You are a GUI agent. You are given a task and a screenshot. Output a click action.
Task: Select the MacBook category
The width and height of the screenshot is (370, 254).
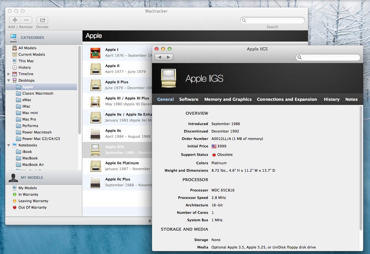27,158
